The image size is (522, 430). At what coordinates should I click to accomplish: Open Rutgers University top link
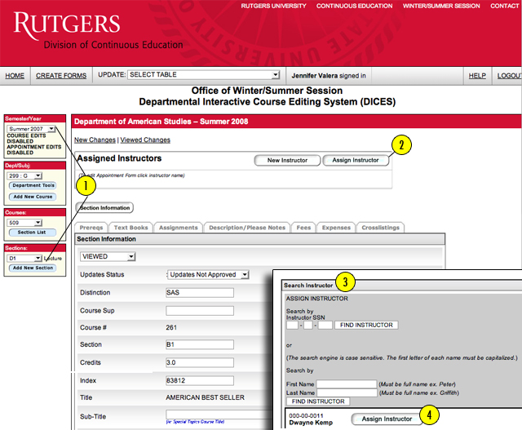[x=273, y=6]
